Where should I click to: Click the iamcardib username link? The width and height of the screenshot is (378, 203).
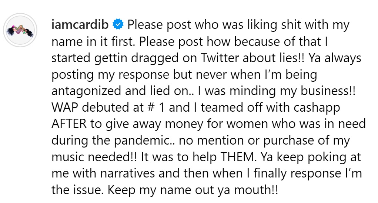[x=80, y=24]
